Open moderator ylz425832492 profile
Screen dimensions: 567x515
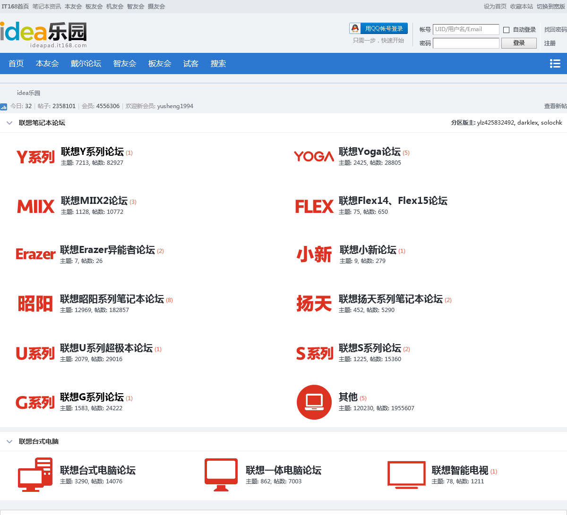[496, 123]
